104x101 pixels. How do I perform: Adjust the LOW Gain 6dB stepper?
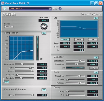69,47
